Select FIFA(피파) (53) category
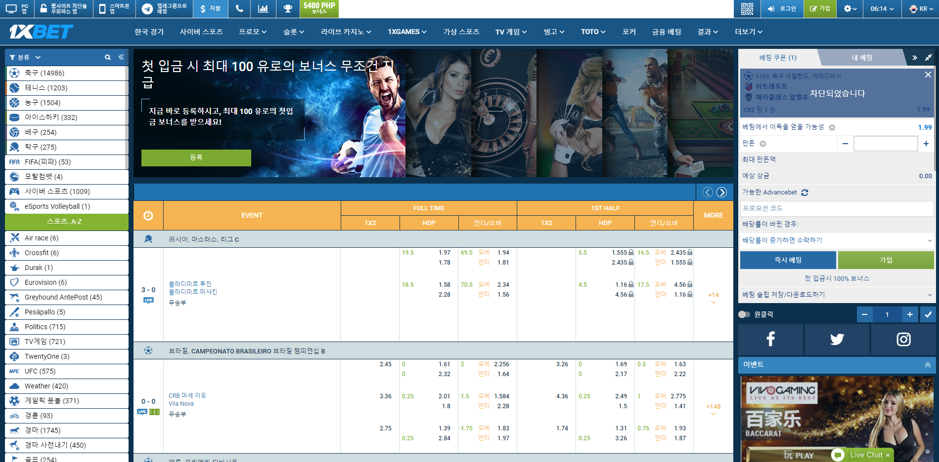 (67, 162)
